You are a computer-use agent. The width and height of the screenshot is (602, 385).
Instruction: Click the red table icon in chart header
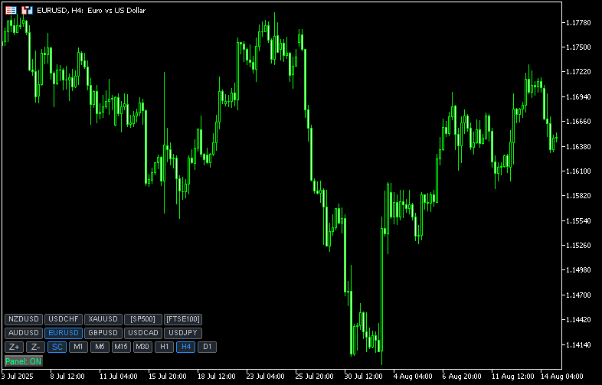click(10, 10)
